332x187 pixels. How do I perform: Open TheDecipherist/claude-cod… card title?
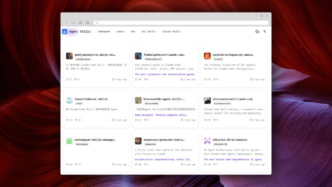(164, 55)
